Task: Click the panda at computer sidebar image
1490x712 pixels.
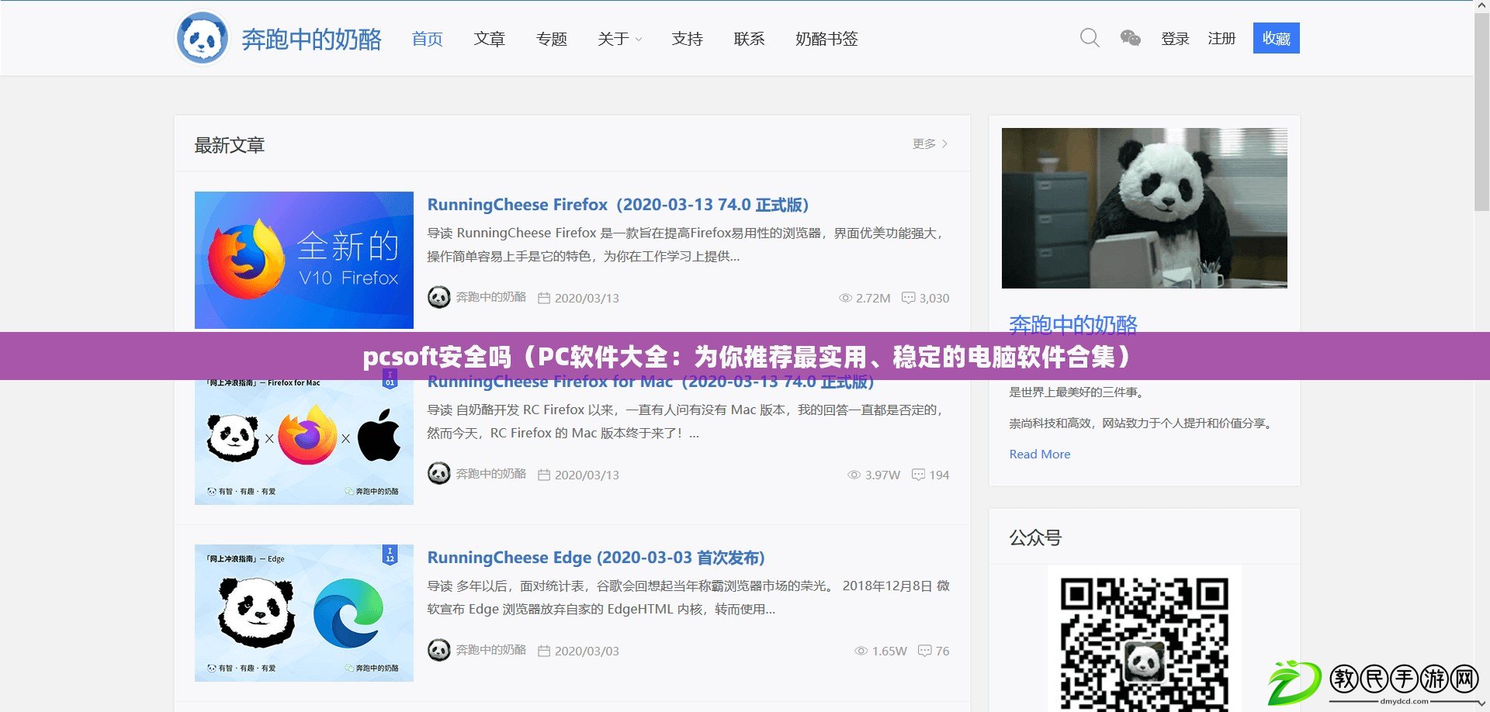Action: tap(1144, 208)
